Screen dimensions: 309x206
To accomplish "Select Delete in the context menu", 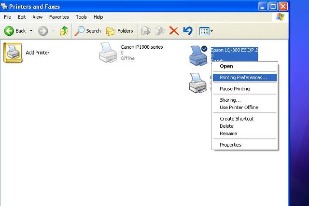I will coord(245,126).
